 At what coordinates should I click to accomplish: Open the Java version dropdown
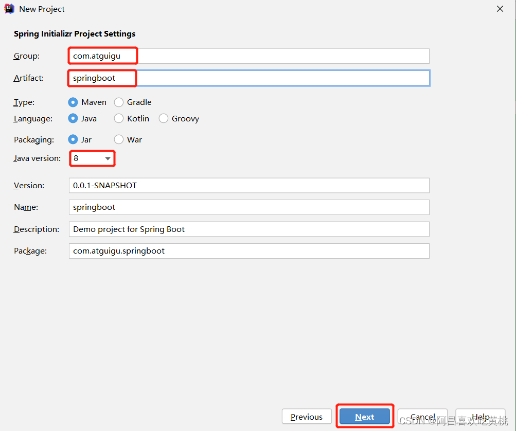point(92,158)
